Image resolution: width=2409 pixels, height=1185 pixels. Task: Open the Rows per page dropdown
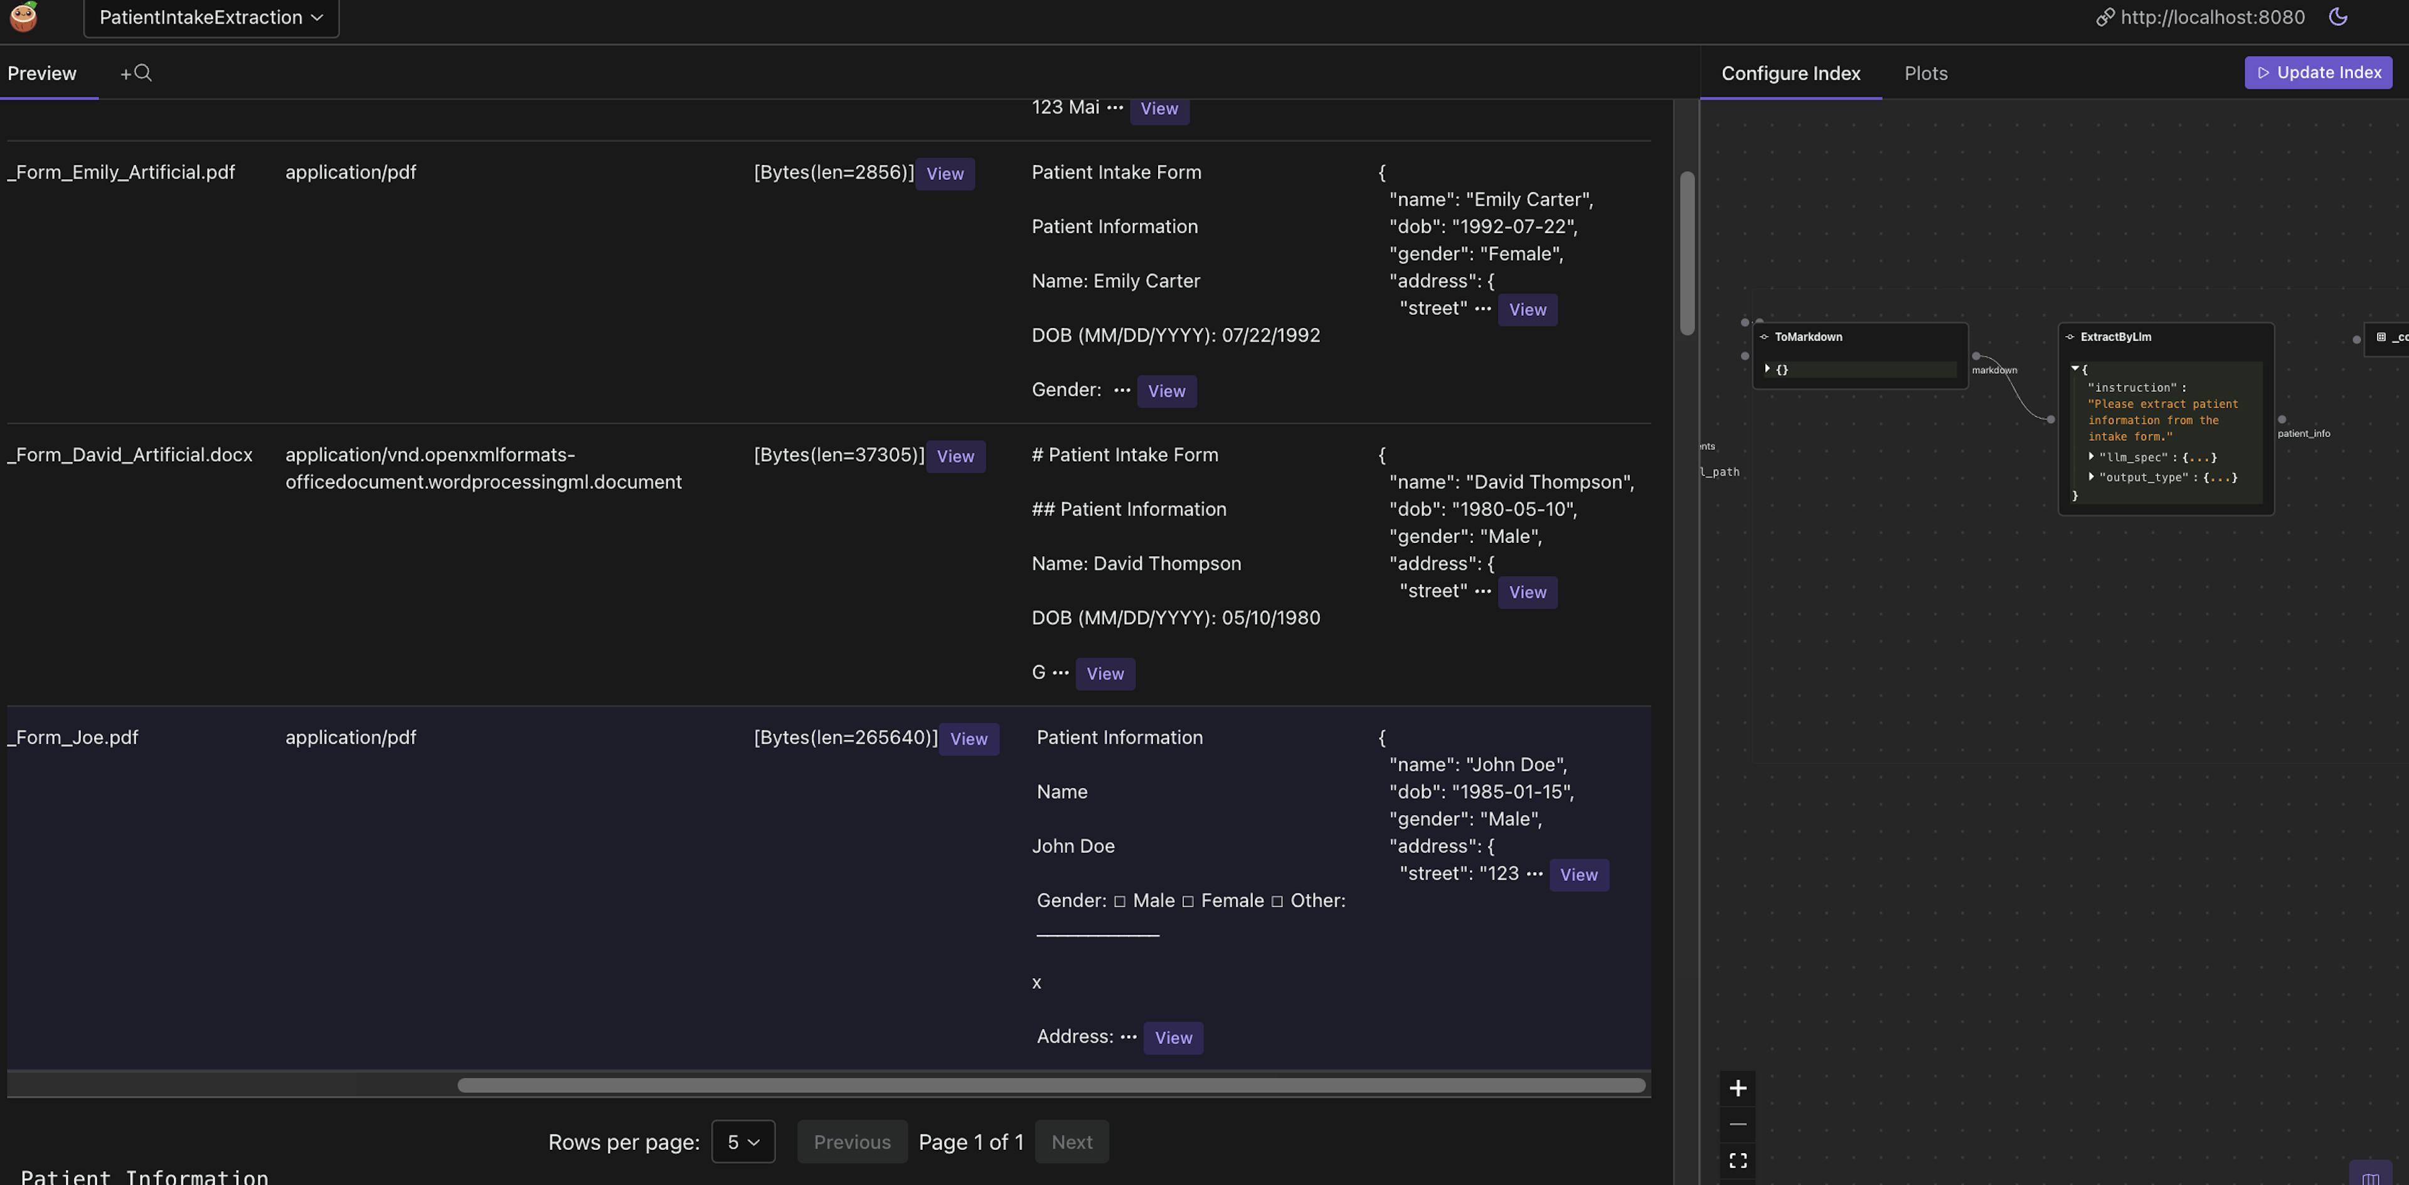coord(743,1142)
